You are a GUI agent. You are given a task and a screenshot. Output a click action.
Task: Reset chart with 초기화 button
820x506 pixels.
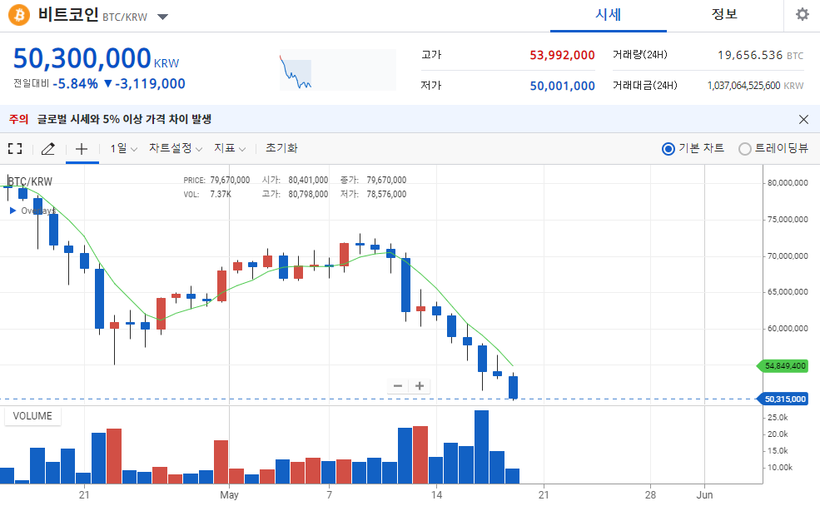(x=281, y=148)
